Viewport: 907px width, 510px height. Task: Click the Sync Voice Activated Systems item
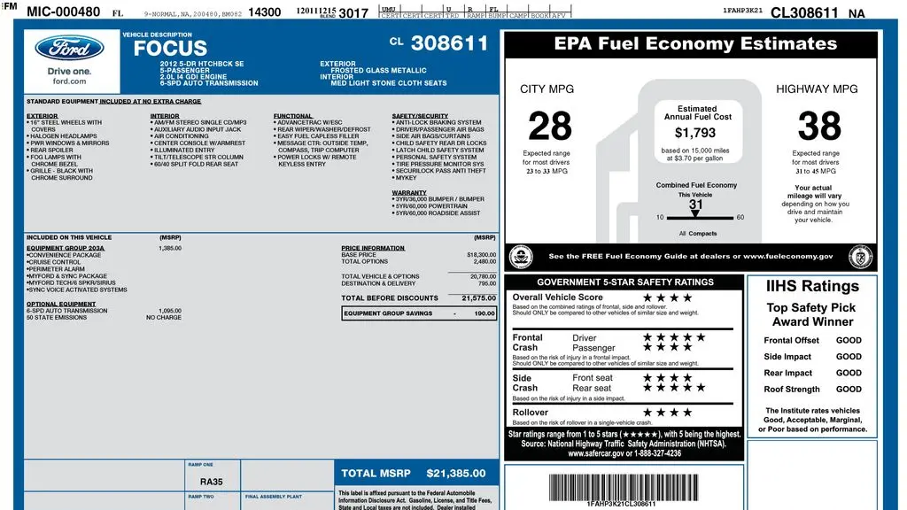coord(76,290)
